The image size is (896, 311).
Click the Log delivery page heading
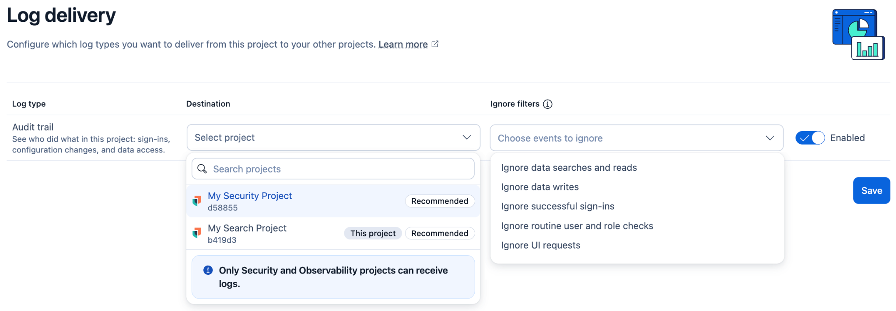(x=61, y=15)
